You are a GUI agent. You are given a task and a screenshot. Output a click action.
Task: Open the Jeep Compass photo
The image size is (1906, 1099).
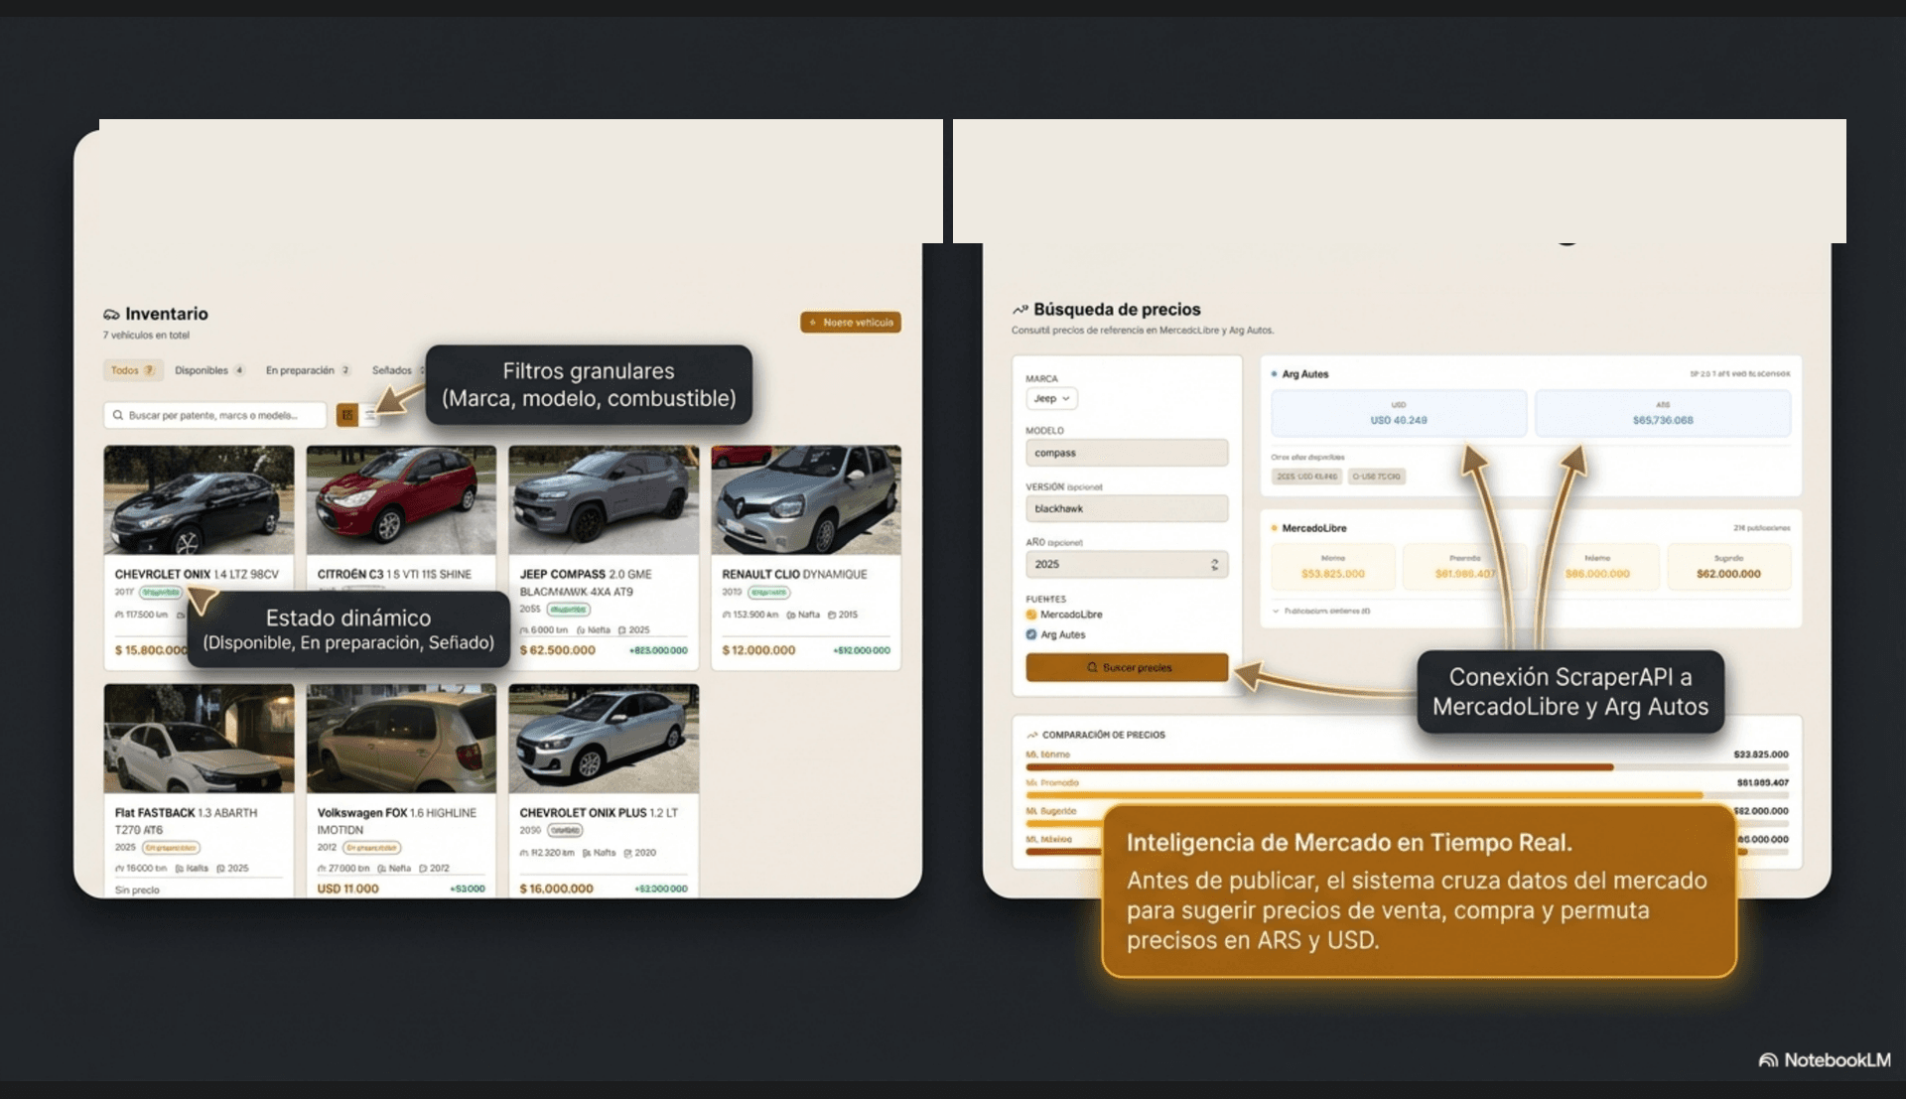pos(604,499)
